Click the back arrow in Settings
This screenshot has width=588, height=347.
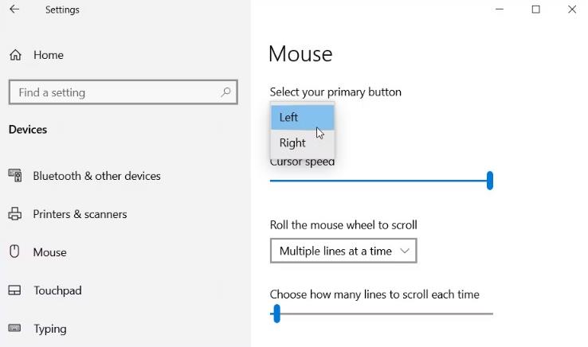(x=14, y=9)
